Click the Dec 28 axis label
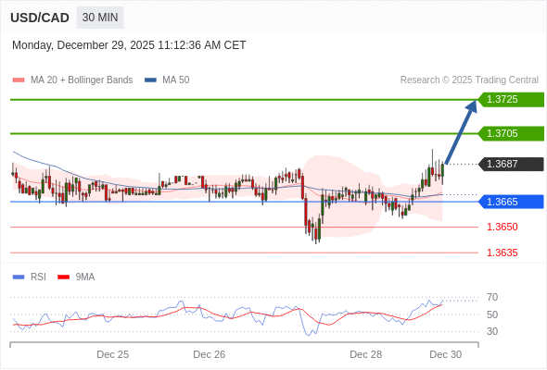The width and height of the screenshot is (547, 370). [365, 354]
